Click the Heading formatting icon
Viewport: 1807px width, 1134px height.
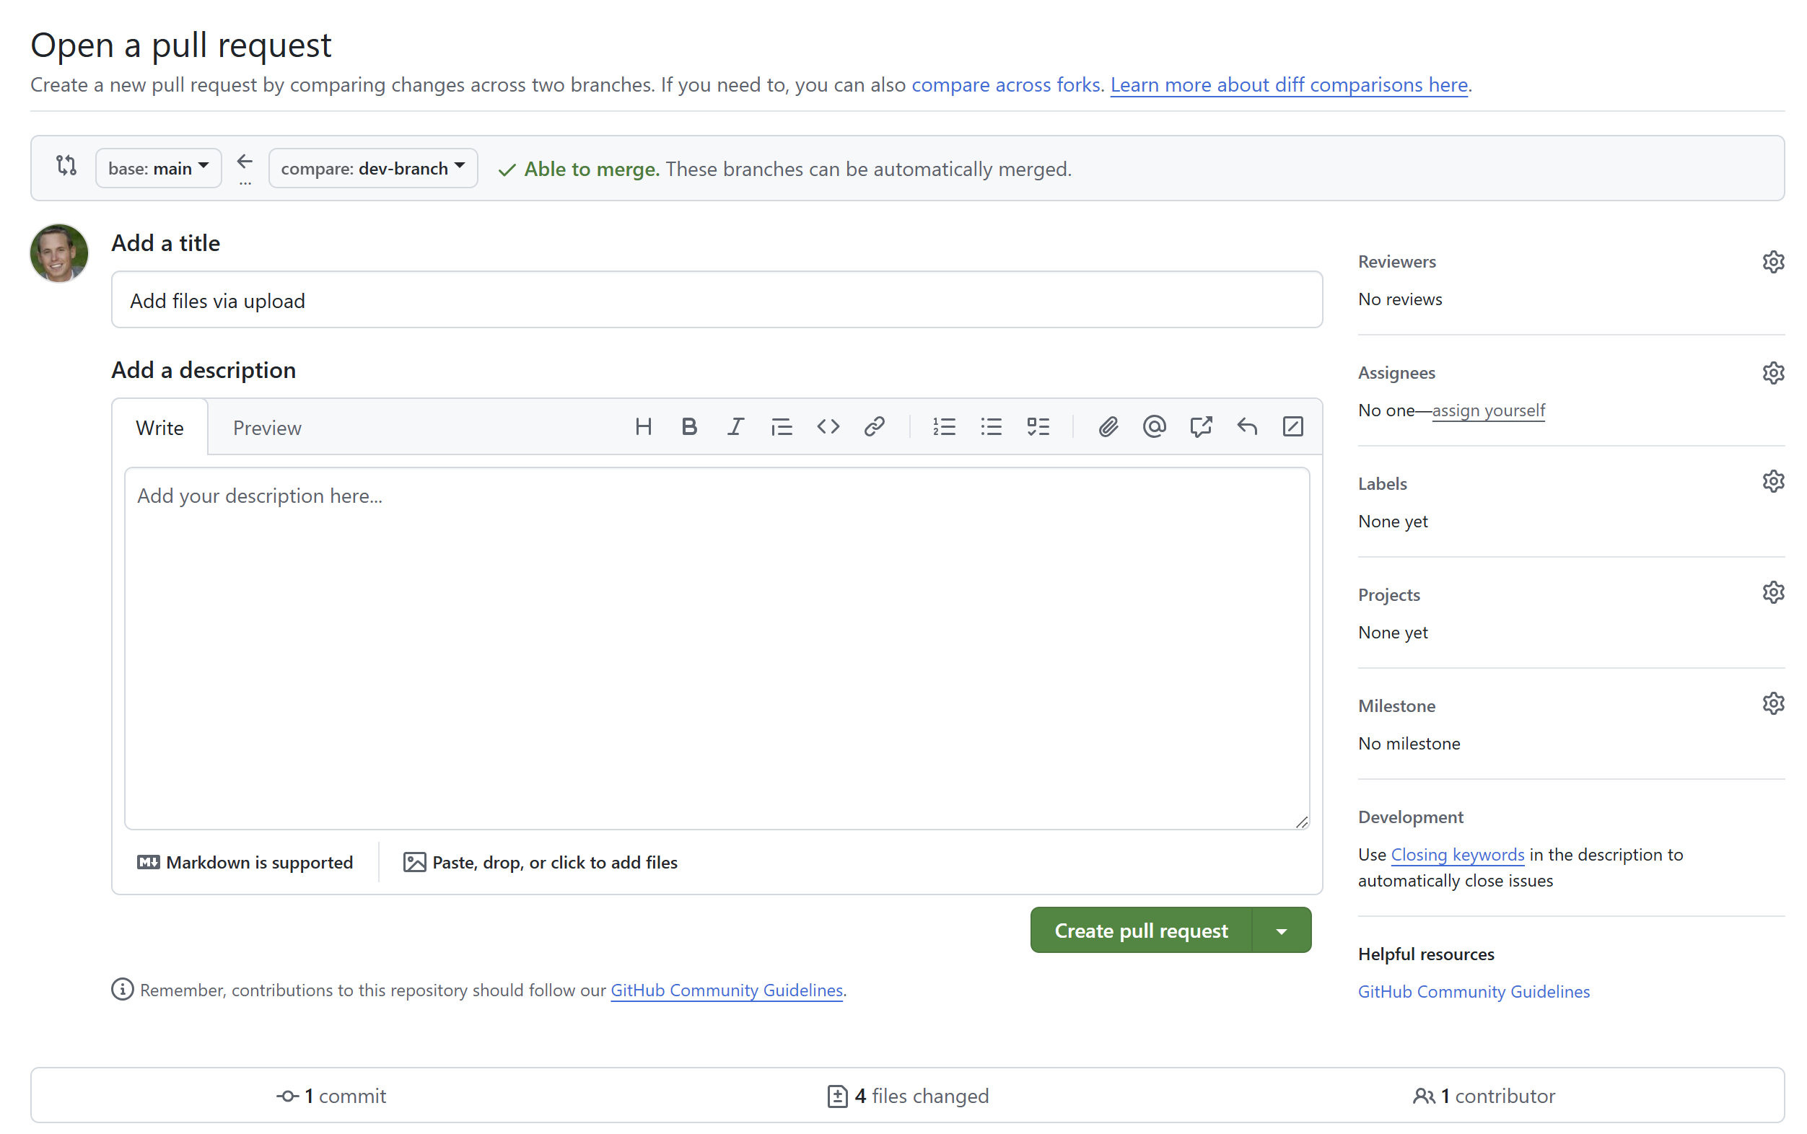pos(643,427)
